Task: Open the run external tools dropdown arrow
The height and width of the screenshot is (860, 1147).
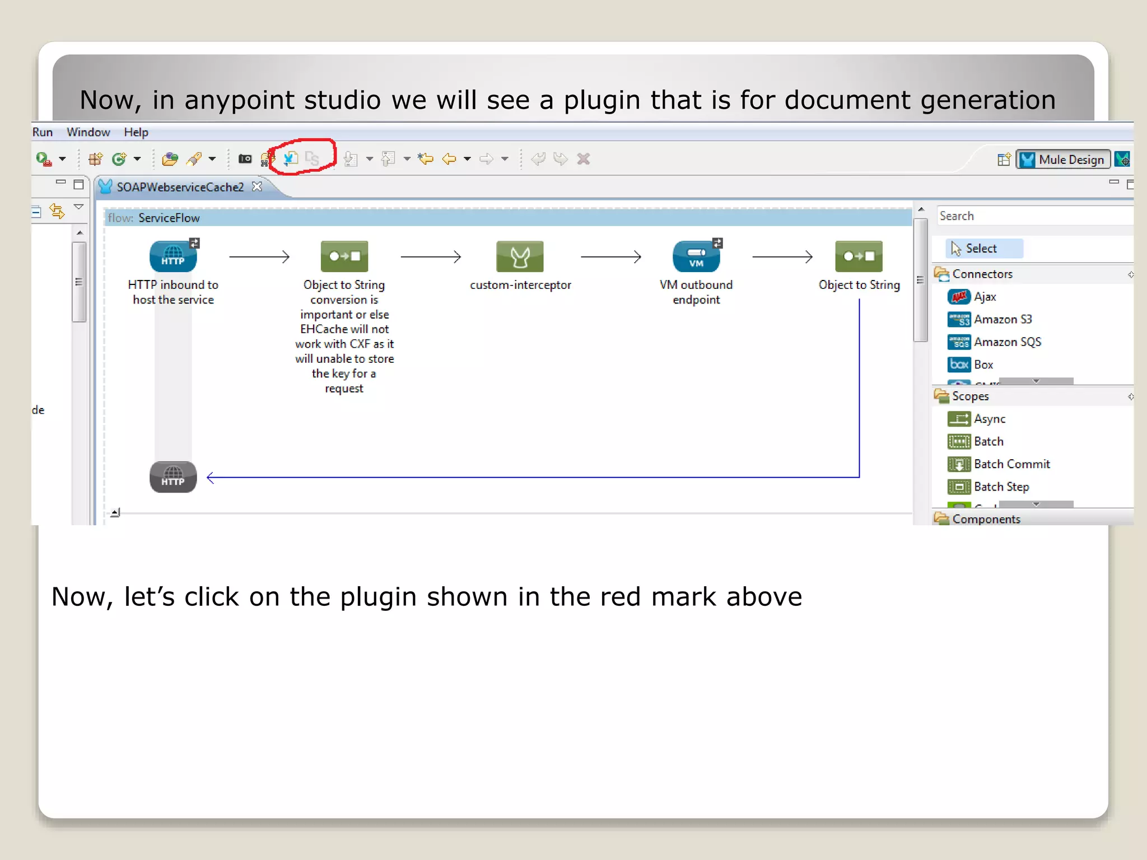Action: coord(63,159)
